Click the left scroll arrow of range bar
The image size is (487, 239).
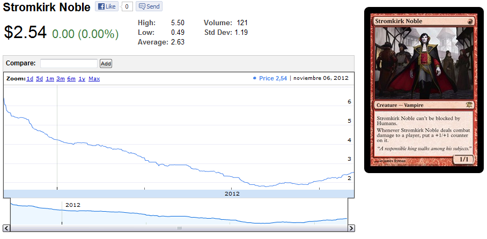click(x=6, y=228)
